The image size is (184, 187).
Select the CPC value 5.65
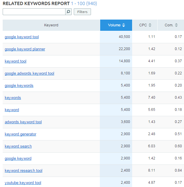coord(152,110)
